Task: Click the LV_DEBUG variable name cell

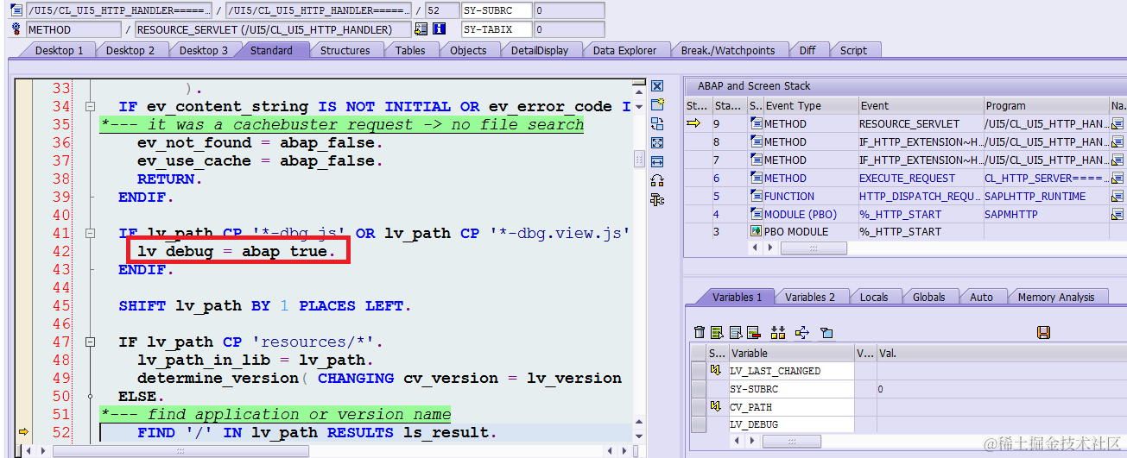Action: (791, 424)
